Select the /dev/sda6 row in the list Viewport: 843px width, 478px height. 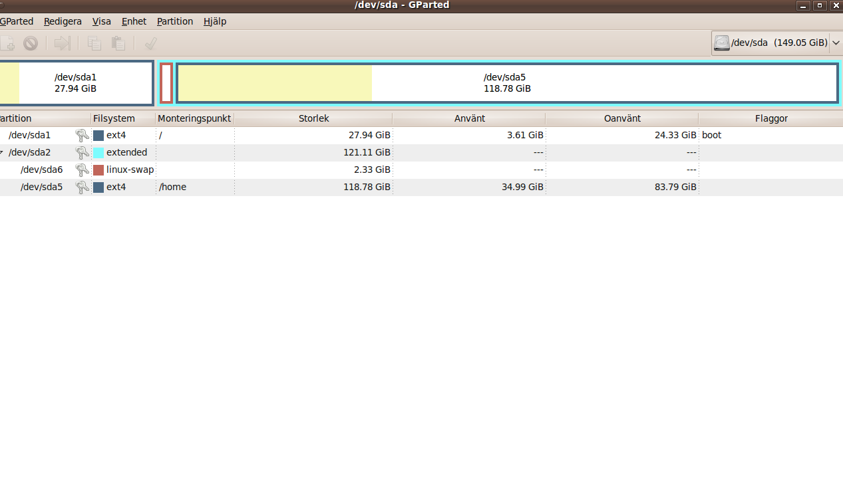(x=421, y=170)
